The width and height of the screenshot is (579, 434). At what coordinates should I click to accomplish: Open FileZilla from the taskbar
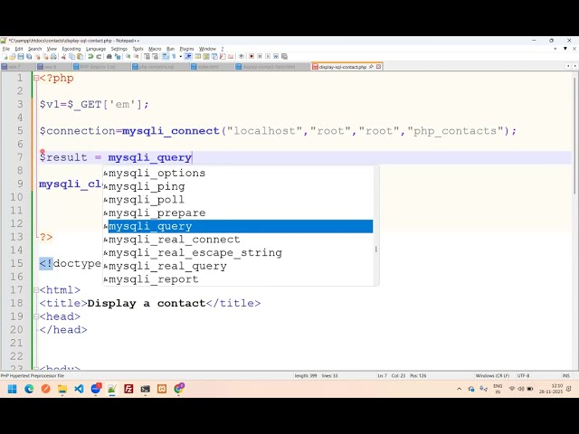pyautogui.click(x=128, y=389)
